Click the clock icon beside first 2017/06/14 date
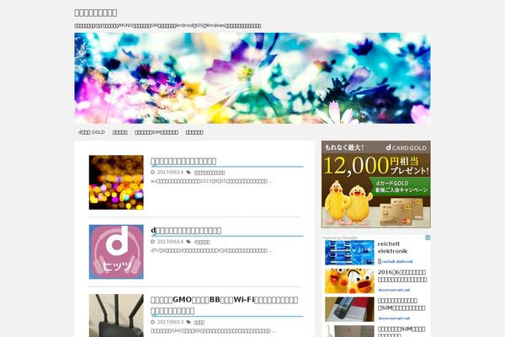 point(152,173)
